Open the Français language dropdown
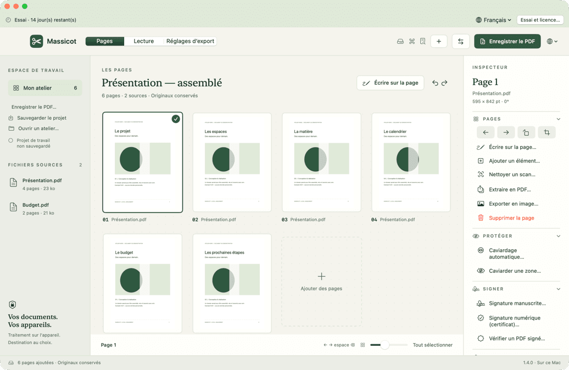This screenshot has height=370, width=569. (494, 20)
